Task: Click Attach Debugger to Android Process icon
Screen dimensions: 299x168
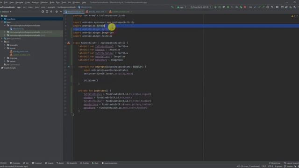Action: 241,7
